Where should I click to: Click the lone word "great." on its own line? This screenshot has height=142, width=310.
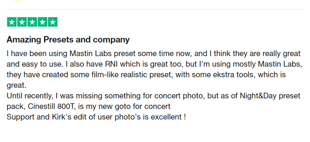15,85
